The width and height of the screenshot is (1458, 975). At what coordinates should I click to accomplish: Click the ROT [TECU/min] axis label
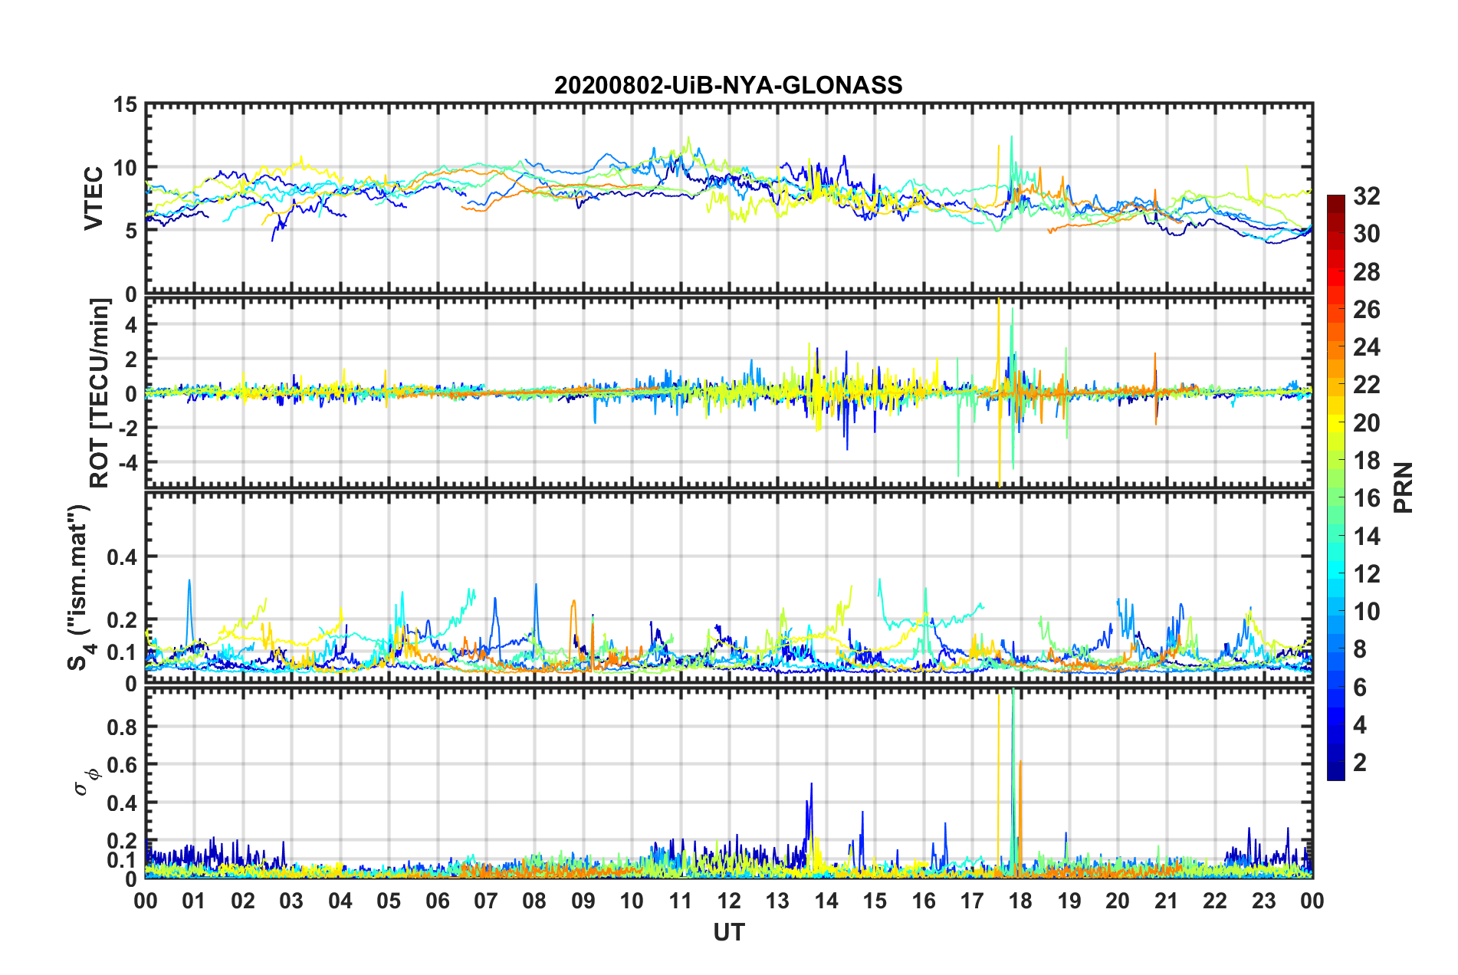[100, 393]
